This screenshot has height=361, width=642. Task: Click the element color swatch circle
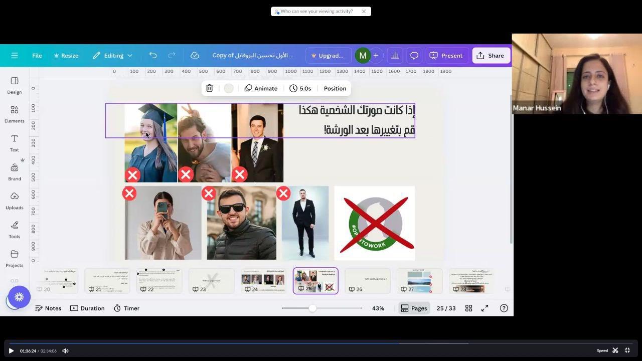(229, 88)
